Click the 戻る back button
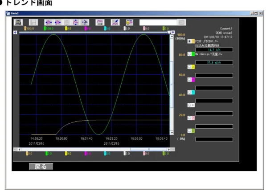This screenshot has height=190, width=266. click(41, 166)
